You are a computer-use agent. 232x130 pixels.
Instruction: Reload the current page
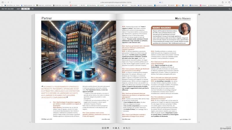(162, 2)
